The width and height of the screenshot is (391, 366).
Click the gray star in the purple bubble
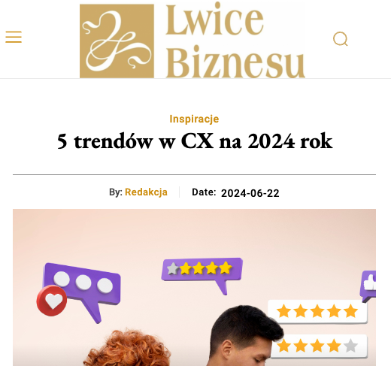pos(172,268)
